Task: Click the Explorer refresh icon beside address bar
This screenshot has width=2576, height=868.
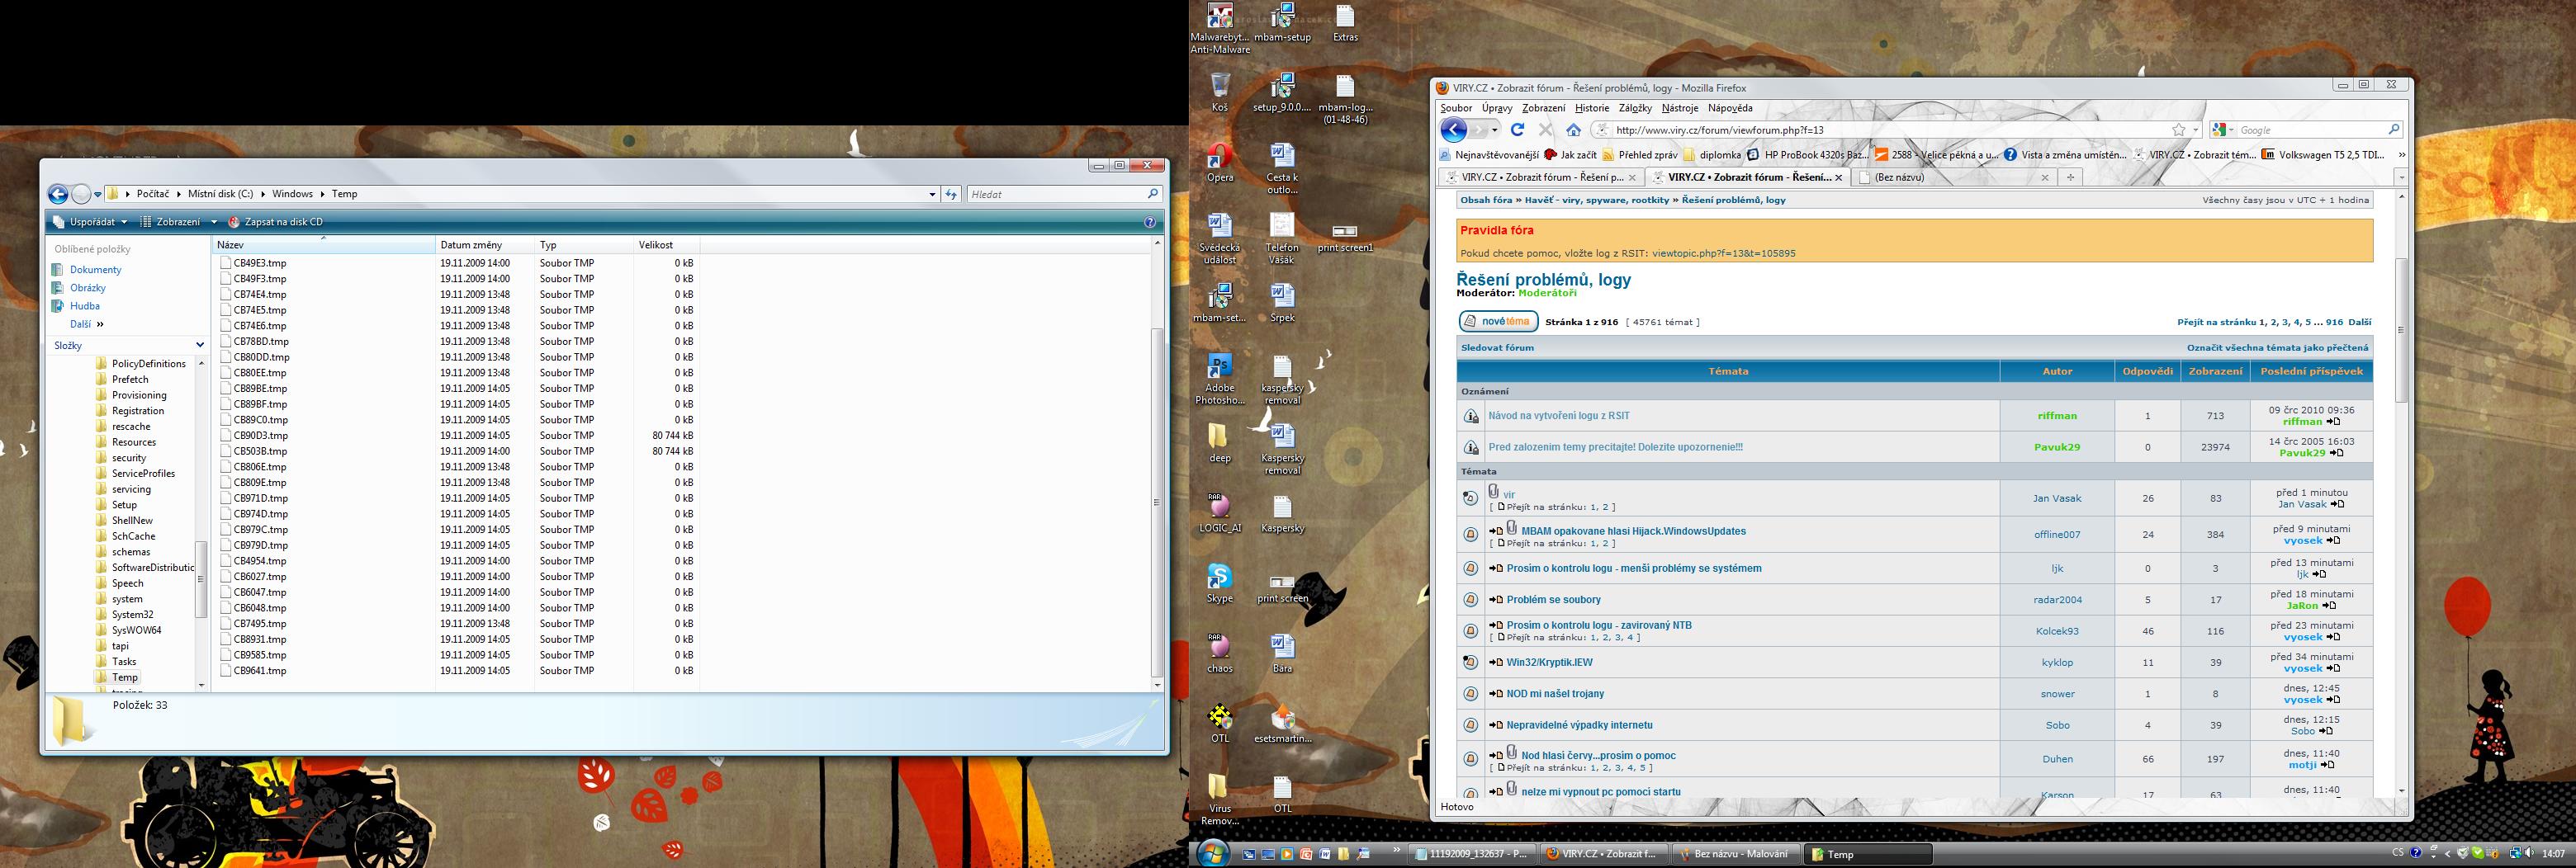Action: click(x=951, y=194)
